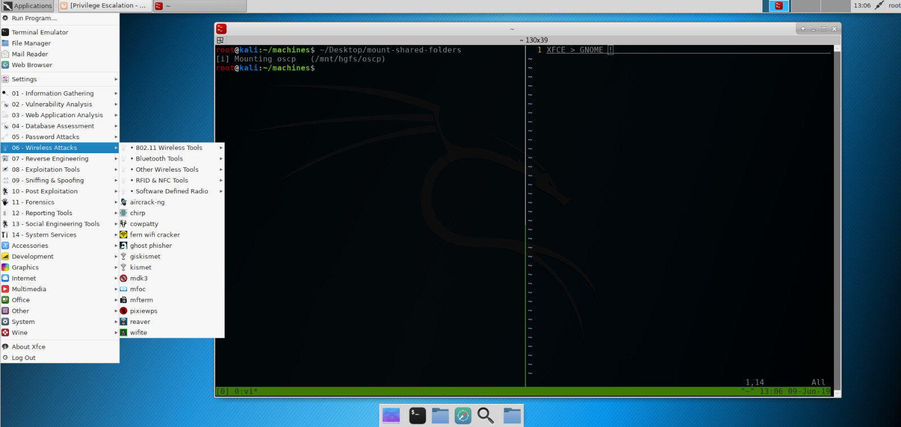Open File Manager from Applications menu
Image resolution: width=901 pixels, height=427 pixels.
click(60, 43)
